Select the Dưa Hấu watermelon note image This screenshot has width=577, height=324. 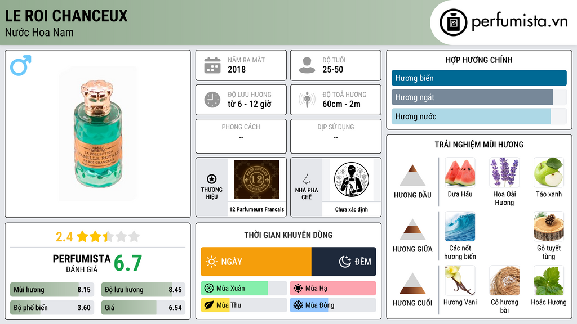click(x=460, y=172)
